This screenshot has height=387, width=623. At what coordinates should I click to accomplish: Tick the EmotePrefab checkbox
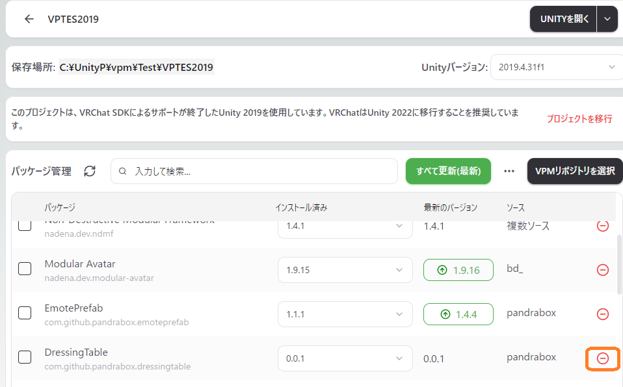coord(25,313)
